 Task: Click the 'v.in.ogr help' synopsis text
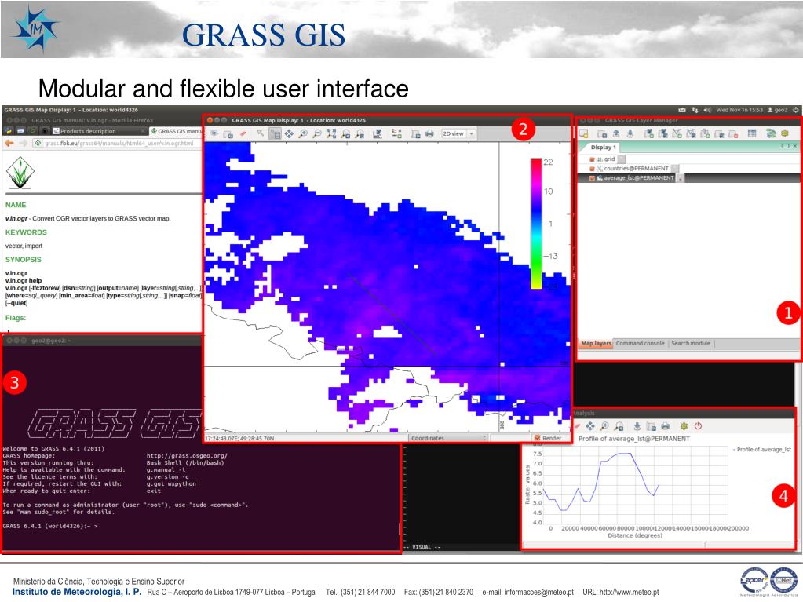(x=24, y=280)
